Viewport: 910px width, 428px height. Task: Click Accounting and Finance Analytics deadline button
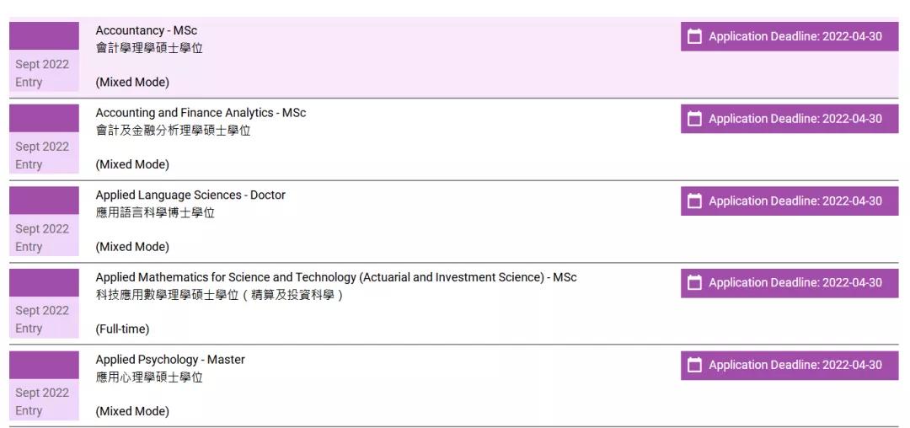point(790,119)
